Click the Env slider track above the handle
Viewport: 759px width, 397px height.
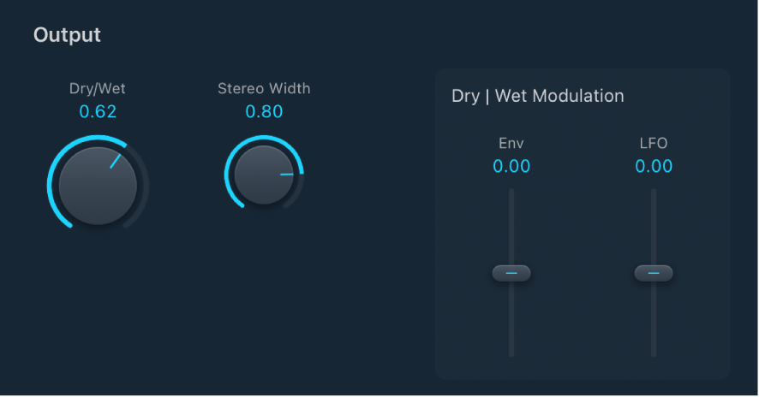click(x=511, y=222)
